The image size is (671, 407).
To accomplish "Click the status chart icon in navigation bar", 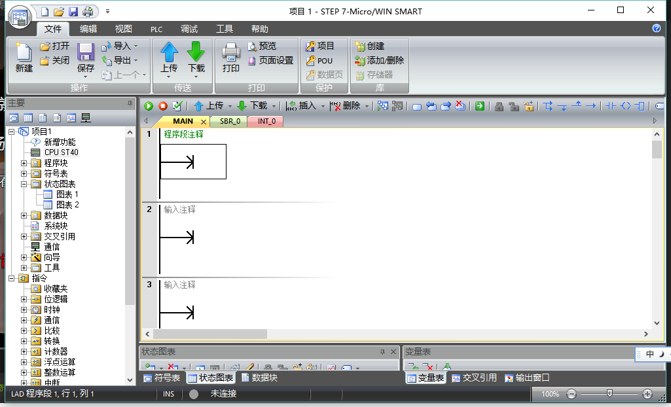I will [x=28, y=118].
